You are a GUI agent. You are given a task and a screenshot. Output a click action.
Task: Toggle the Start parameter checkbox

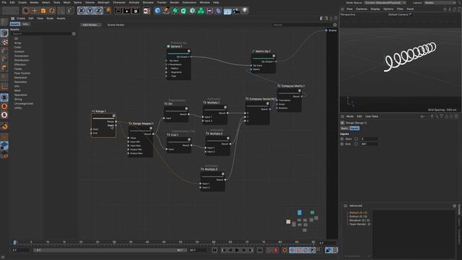pos(356,139)
